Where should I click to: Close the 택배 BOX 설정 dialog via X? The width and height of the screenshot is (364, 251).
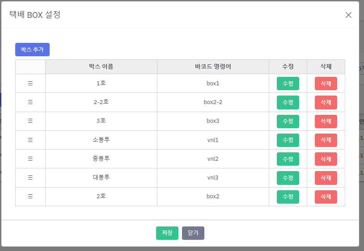click(349, 15)
